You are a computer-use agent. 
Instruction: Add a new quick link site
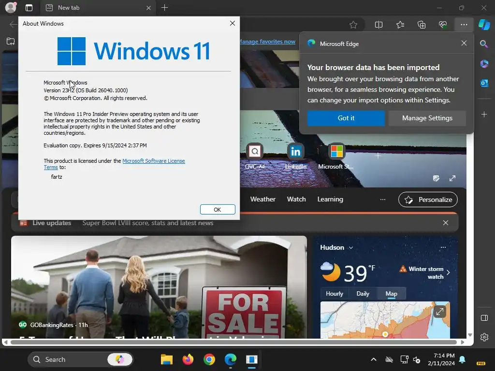[378, 155]
